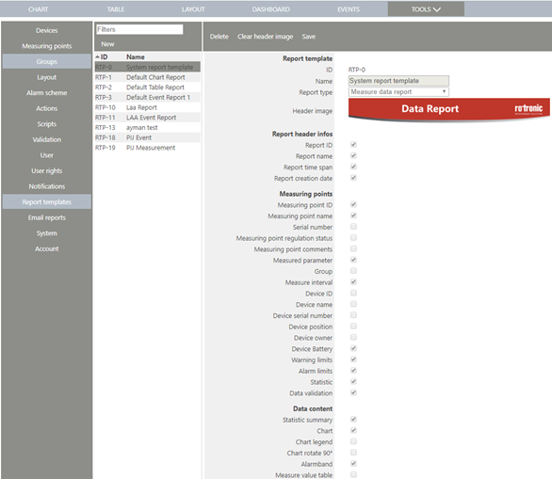Toggle the Report name checkbox

point(353,155)
